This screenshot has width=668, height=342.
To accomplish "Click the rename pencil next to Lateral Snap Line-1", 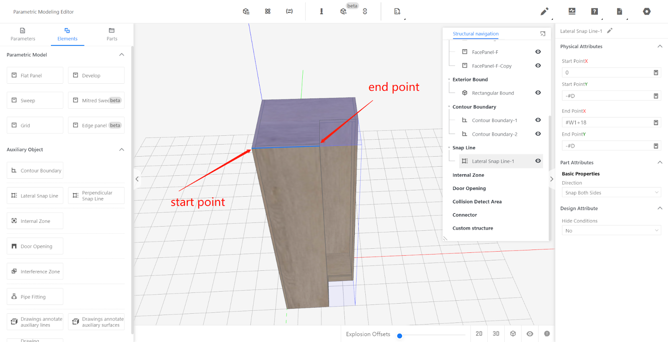I will pyautogui.click(x=610, y=31).
